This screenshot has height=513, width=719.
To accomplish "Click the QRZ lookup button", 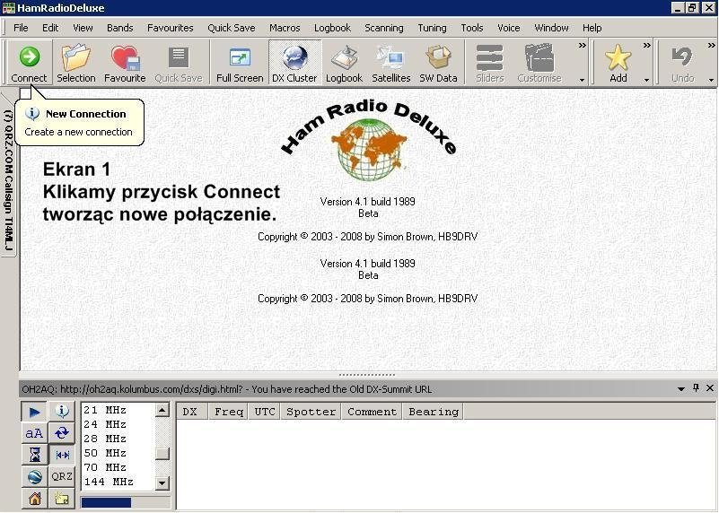I will 62,476.
